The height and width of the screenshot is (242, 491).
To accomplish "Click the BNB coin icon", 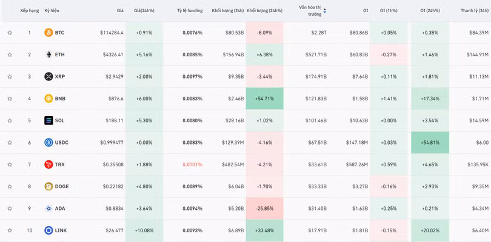I will click(x=48, y=99).
